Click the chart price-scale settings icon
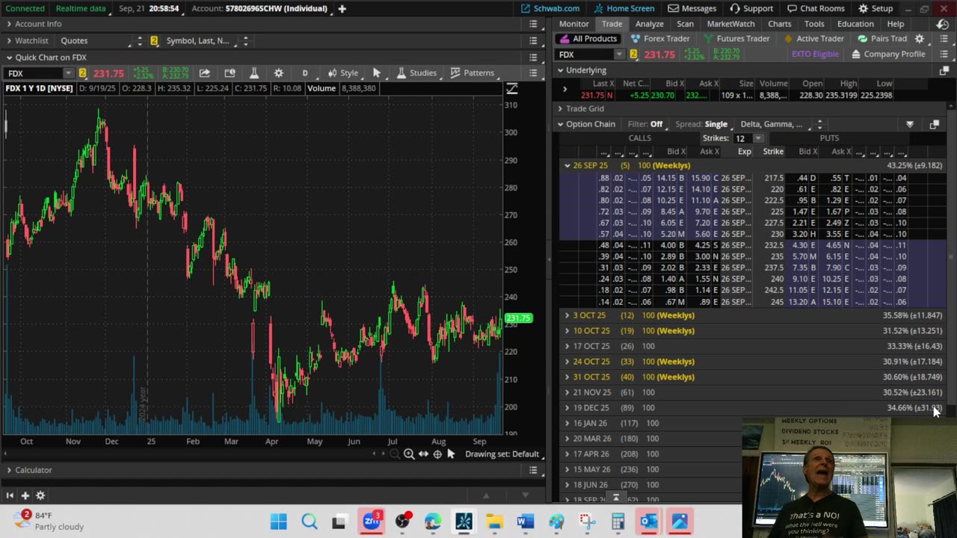Screen dimensions: 957x538 (x=512, y=88)
